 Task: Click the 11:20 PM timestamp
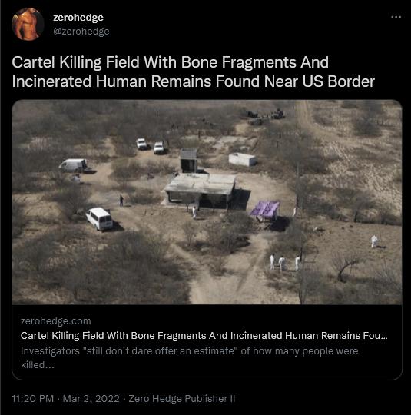[33, 399]
